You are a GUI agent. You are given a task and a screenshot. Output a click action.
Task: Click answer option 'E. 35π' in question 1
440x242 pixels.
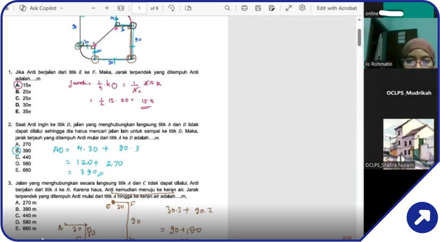click(x=24, y=111)
